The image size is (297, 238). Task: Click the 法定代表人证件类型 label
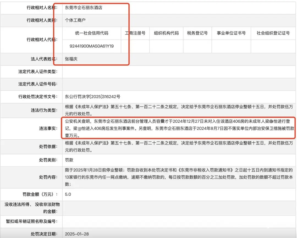click(38, 71)
